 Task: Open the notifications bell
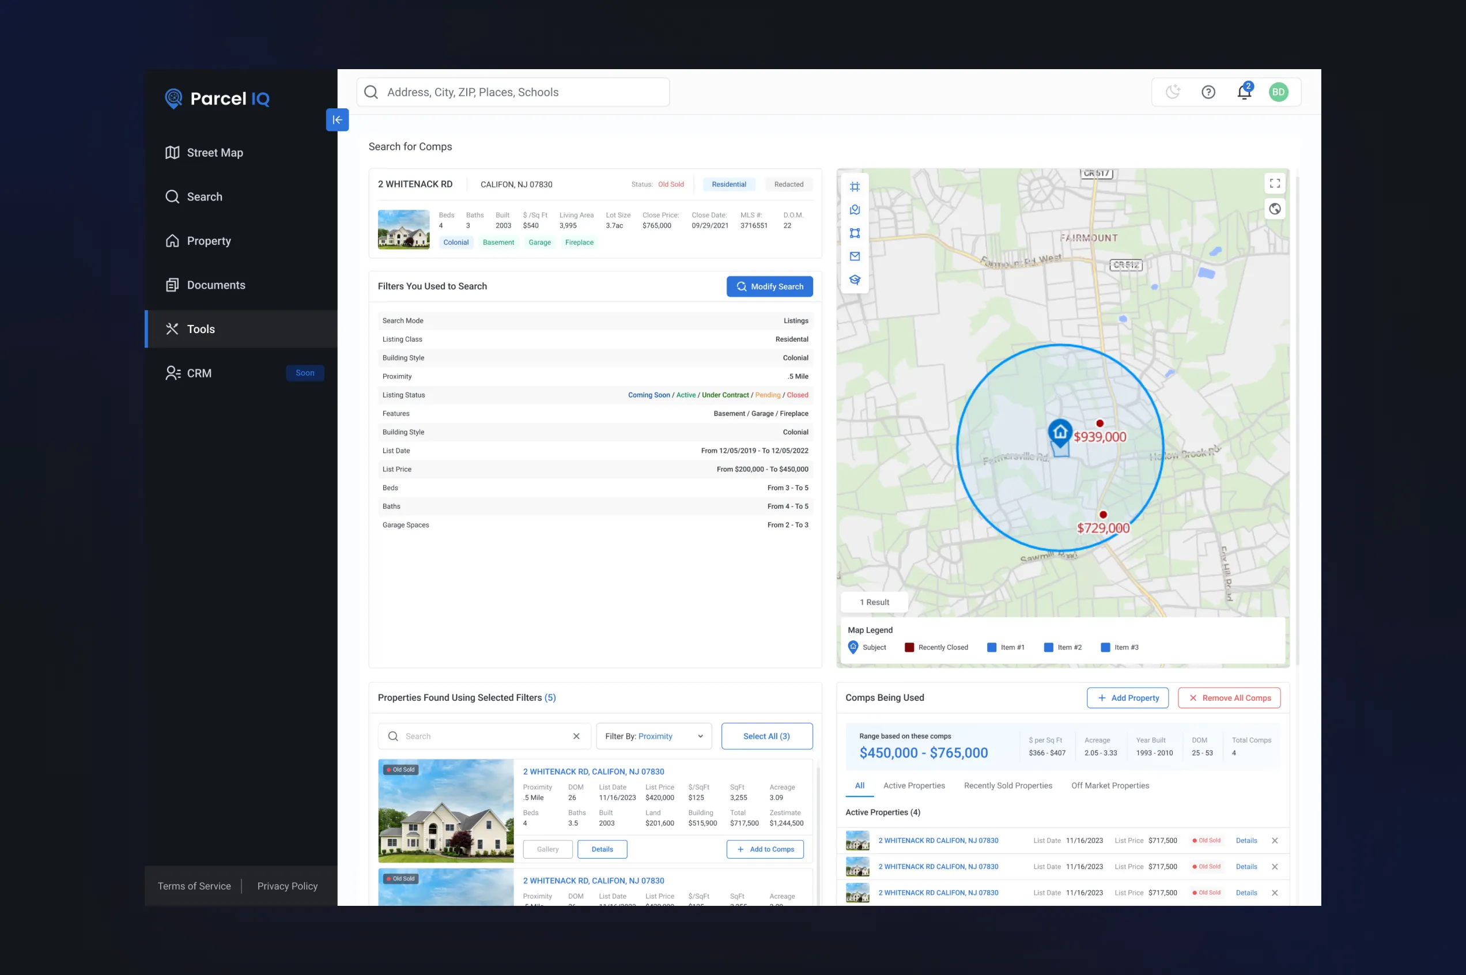1244,92
